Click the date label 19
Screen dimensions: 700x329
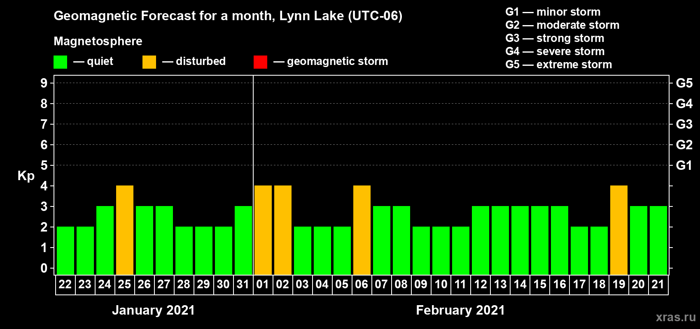(x=619, y=285)
